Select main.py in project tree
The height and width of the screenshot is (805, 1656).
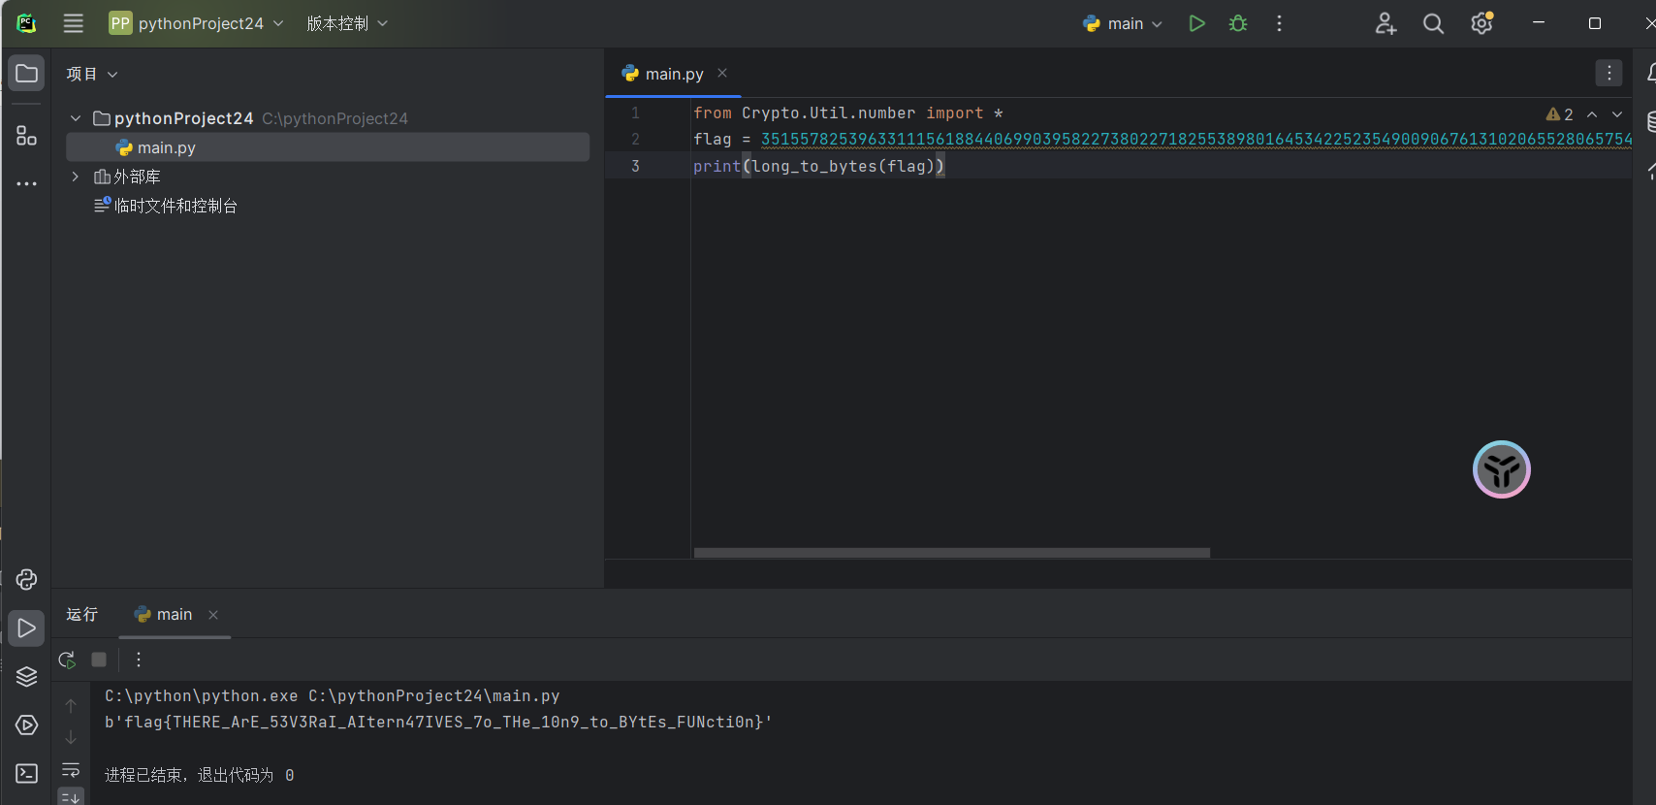[x=328, y=147]
